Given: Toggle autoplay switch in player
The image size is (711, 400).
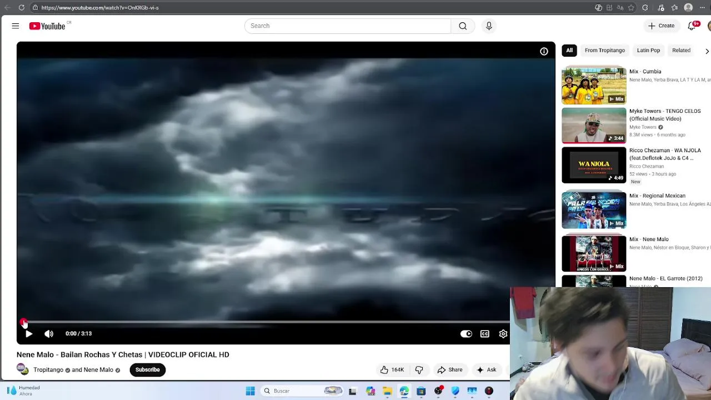Looking at the screenshot, I should click(x=466, y=333).
